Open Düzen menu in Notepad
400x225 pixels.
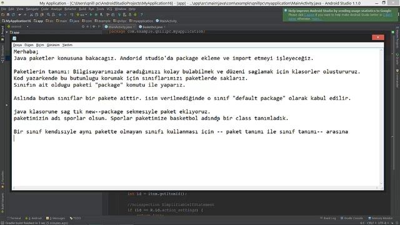click(x=29, y=45)
